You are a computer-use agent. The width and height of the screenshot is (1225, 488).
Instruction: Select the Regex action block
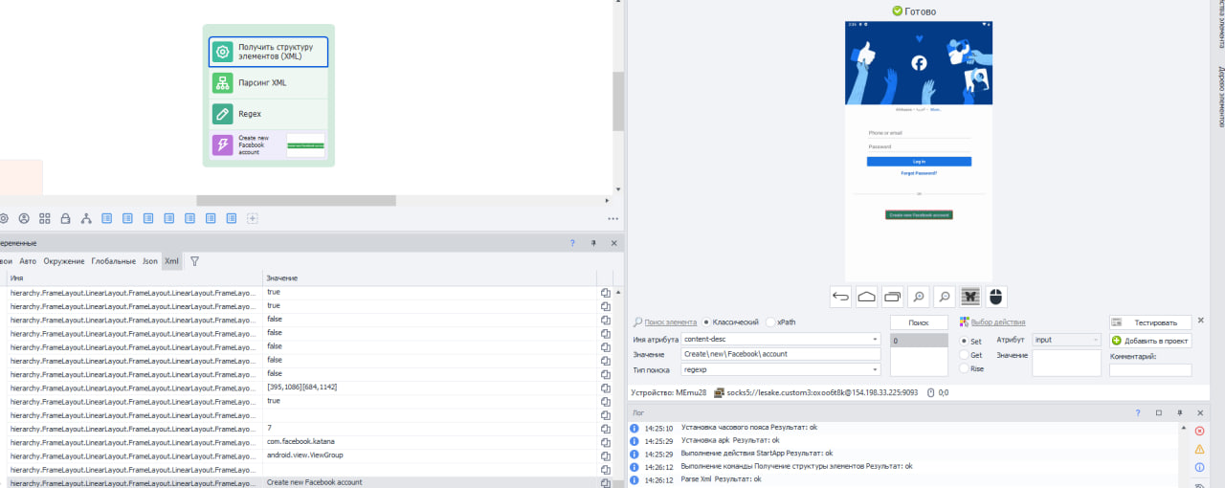(269, 114)
